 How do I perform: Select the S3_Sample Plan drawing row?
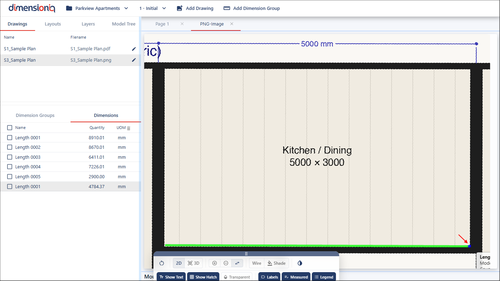pos(20,60)
